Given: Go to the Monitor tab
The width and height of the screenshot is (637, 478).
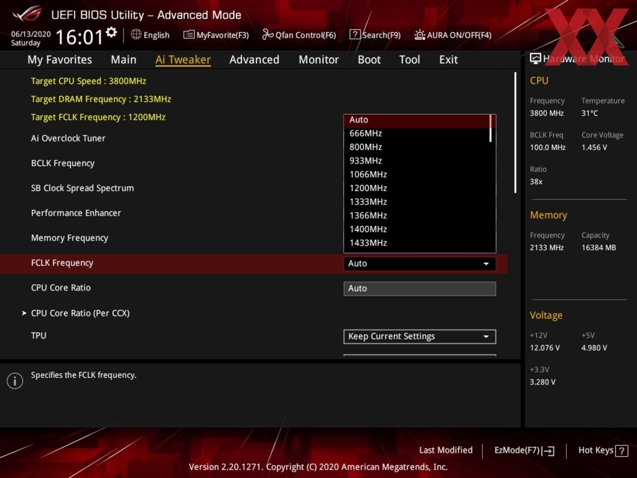Looking at the screenshot, I should pos(318,60).
